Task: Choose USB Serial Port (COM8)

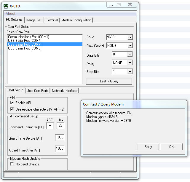Action: coord(25,48)
